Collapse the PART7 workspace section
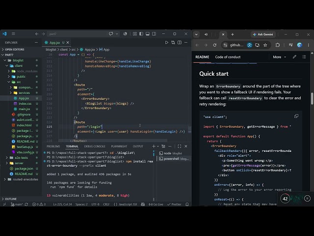The width and height of the screenshot is (314, 236). pyautogui.click(x=9, y=55)
